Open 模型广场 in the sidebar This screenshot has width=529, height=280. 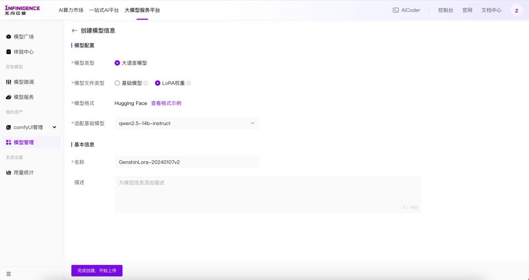coord(24,37)
